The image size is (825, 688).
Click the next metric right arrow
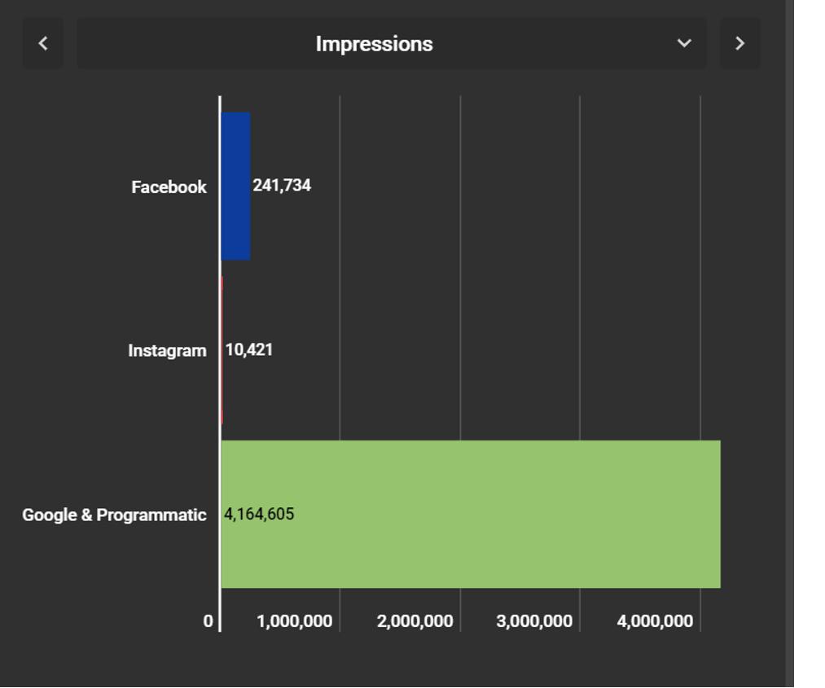tap(739, 44)
